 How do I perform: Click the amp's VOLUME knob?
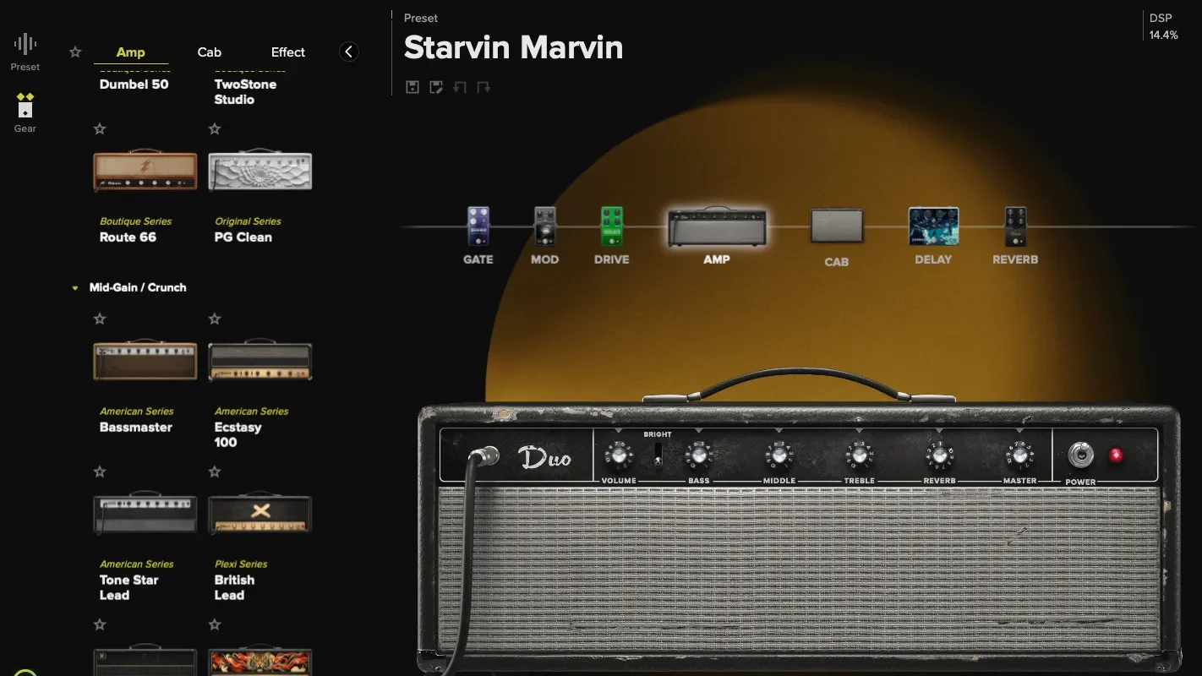tap(619, 456)
